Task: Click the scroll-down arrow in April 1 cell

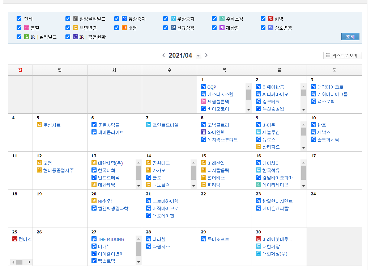Action: tap(248, 110)
